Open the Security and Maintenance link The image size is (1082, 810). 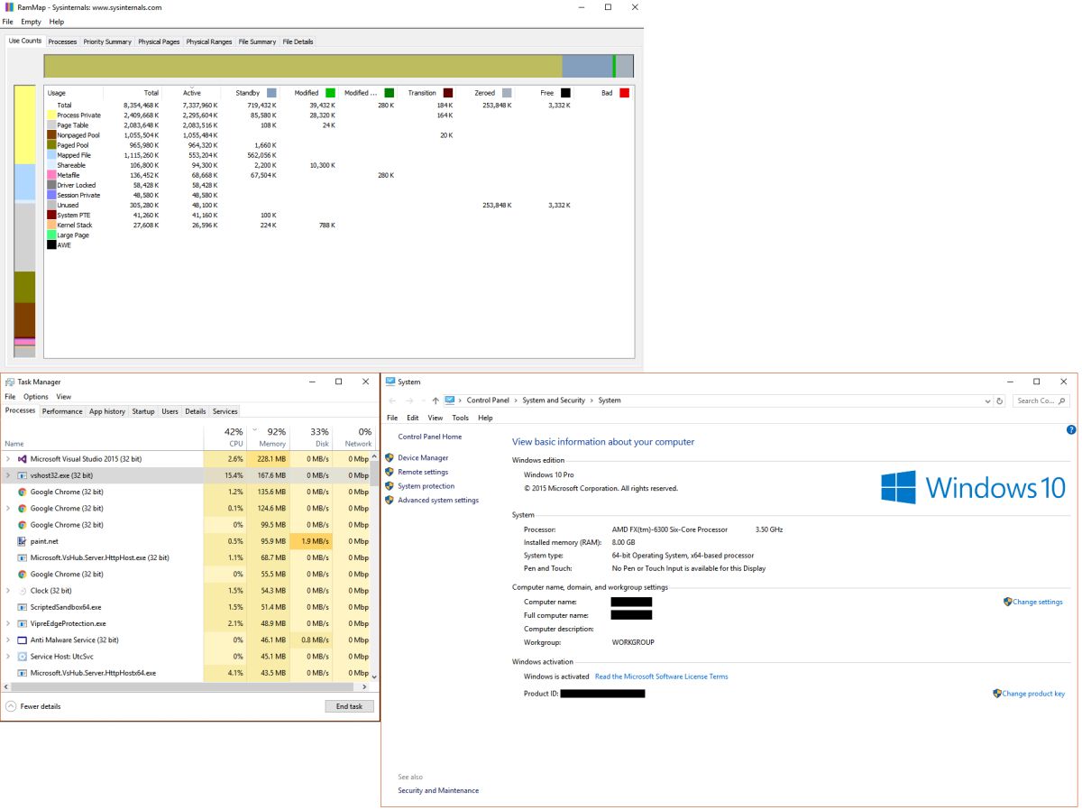tap(438, 790)
